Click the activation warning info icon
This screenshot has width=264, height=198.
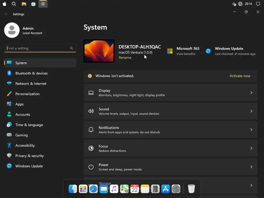(90, 76)
